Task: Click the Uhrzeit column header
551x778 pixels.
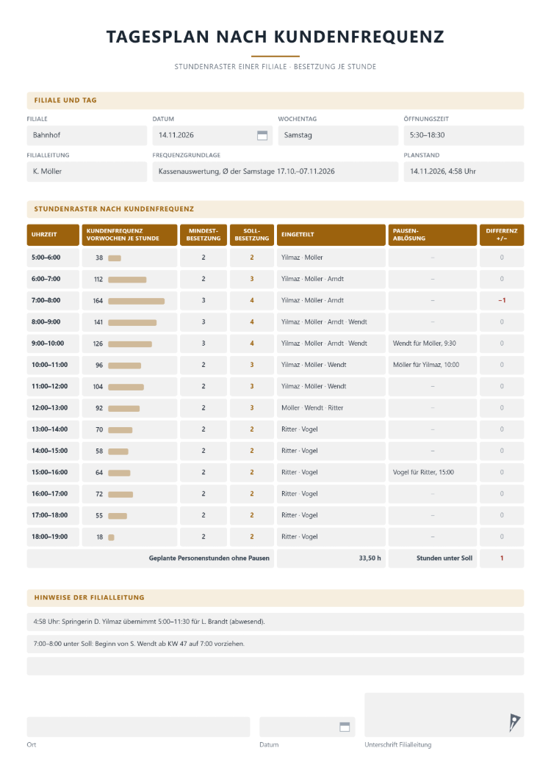Action: coord(53,235)
